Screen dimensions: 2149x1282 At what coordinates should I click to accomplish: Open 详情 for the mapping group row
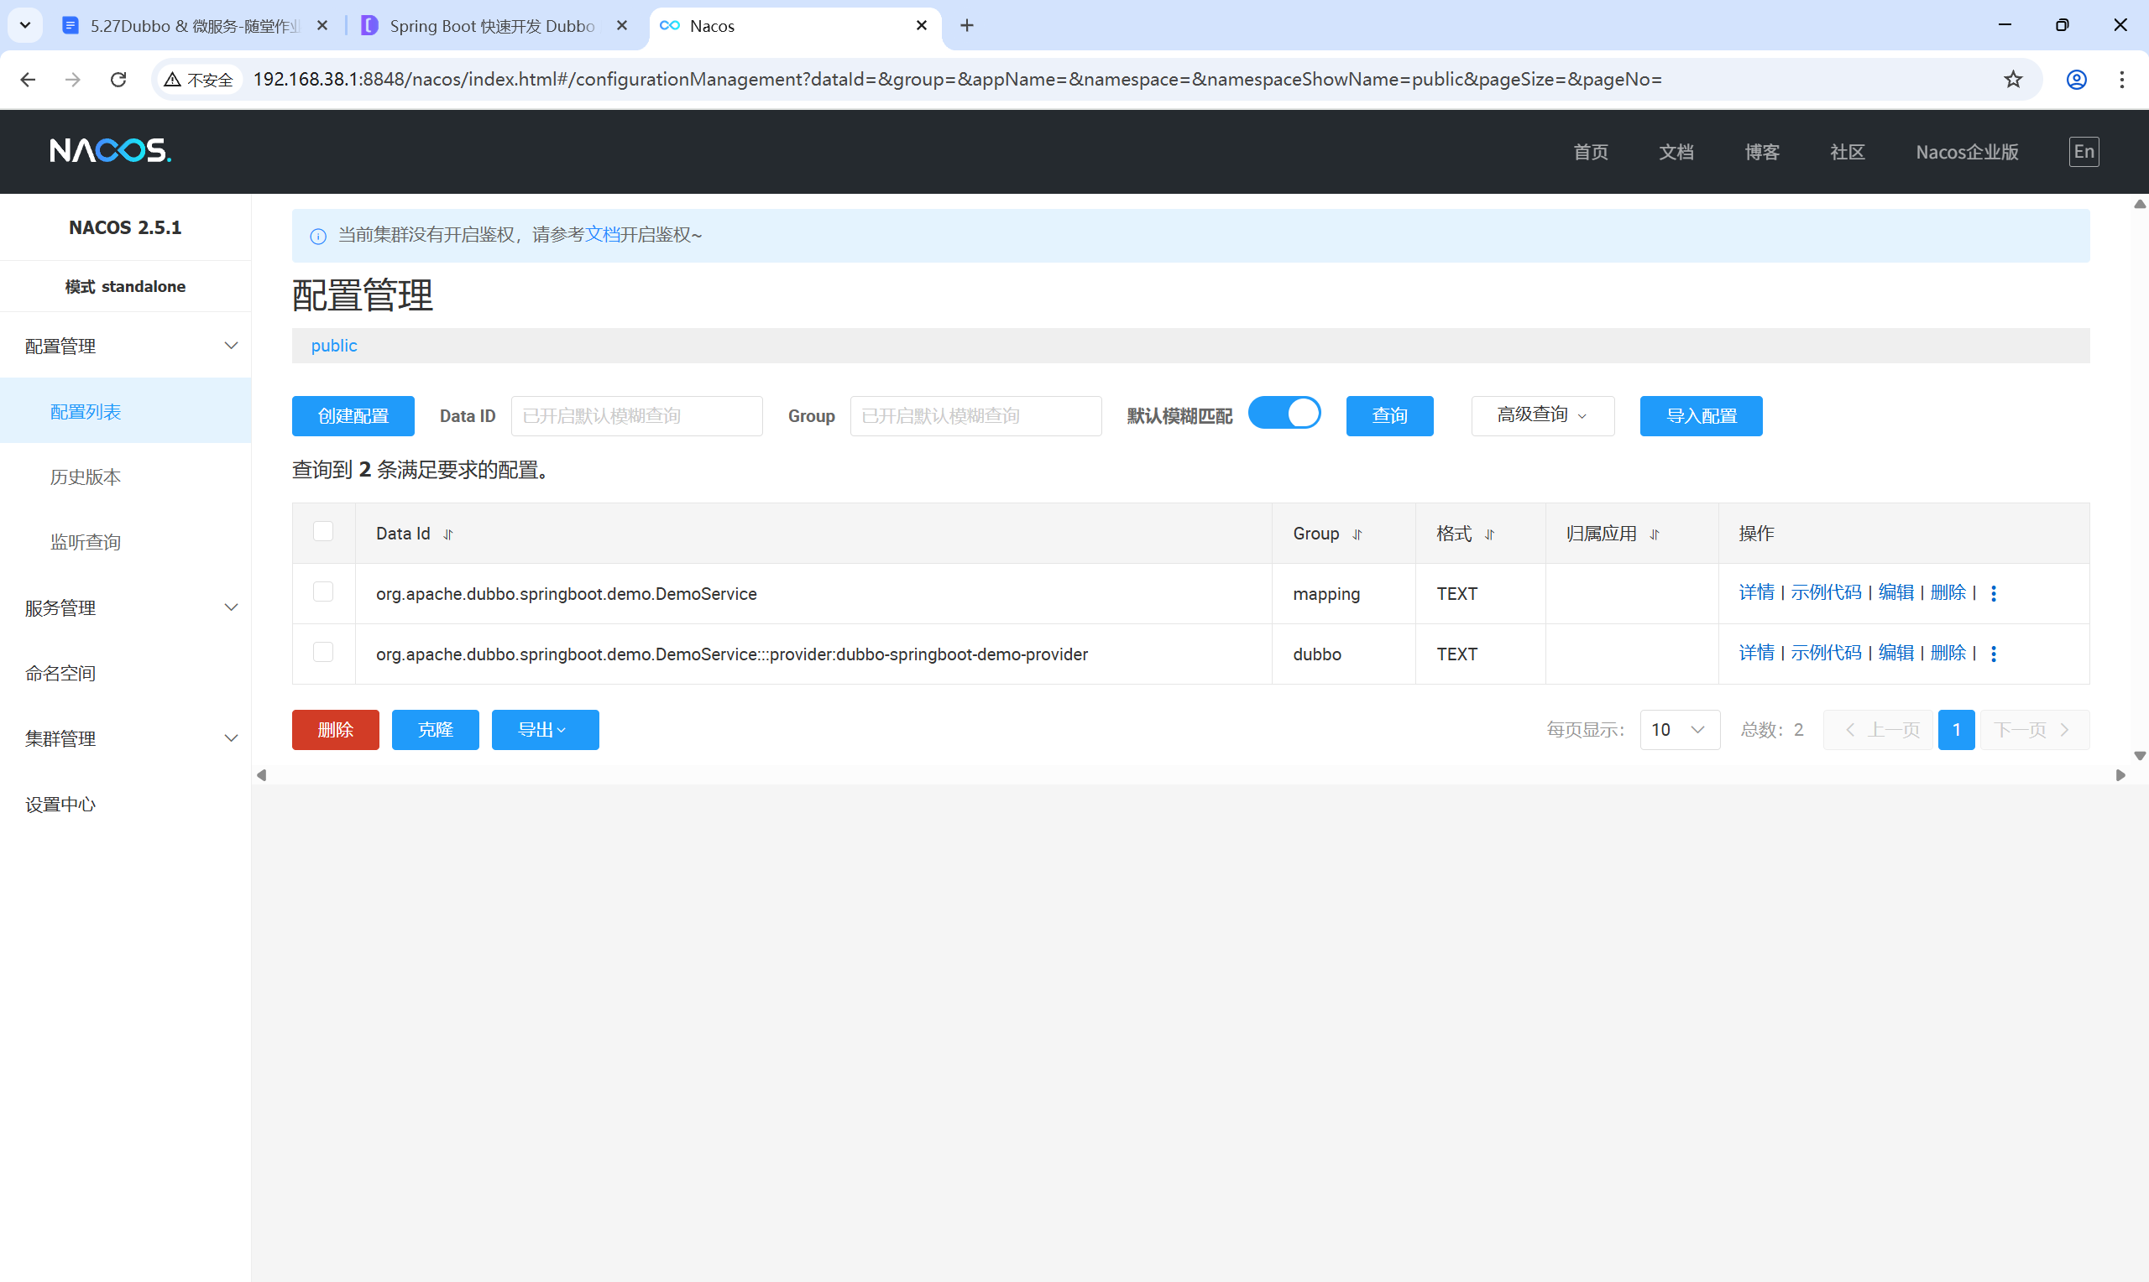(x=1756, y=592)
